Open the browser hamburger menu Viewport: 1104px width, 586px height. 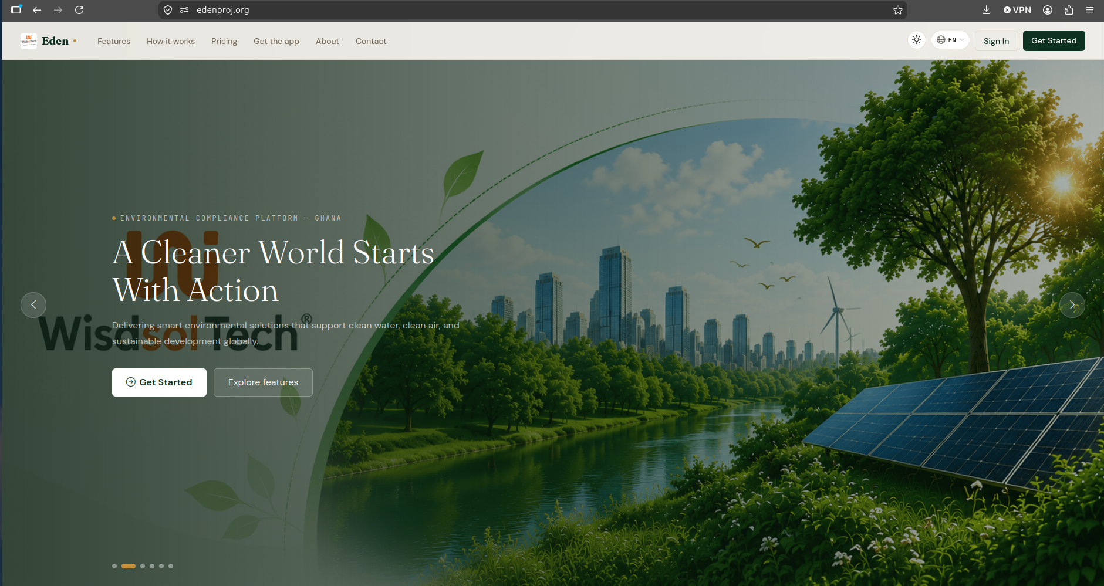(x=1090, y=10)
